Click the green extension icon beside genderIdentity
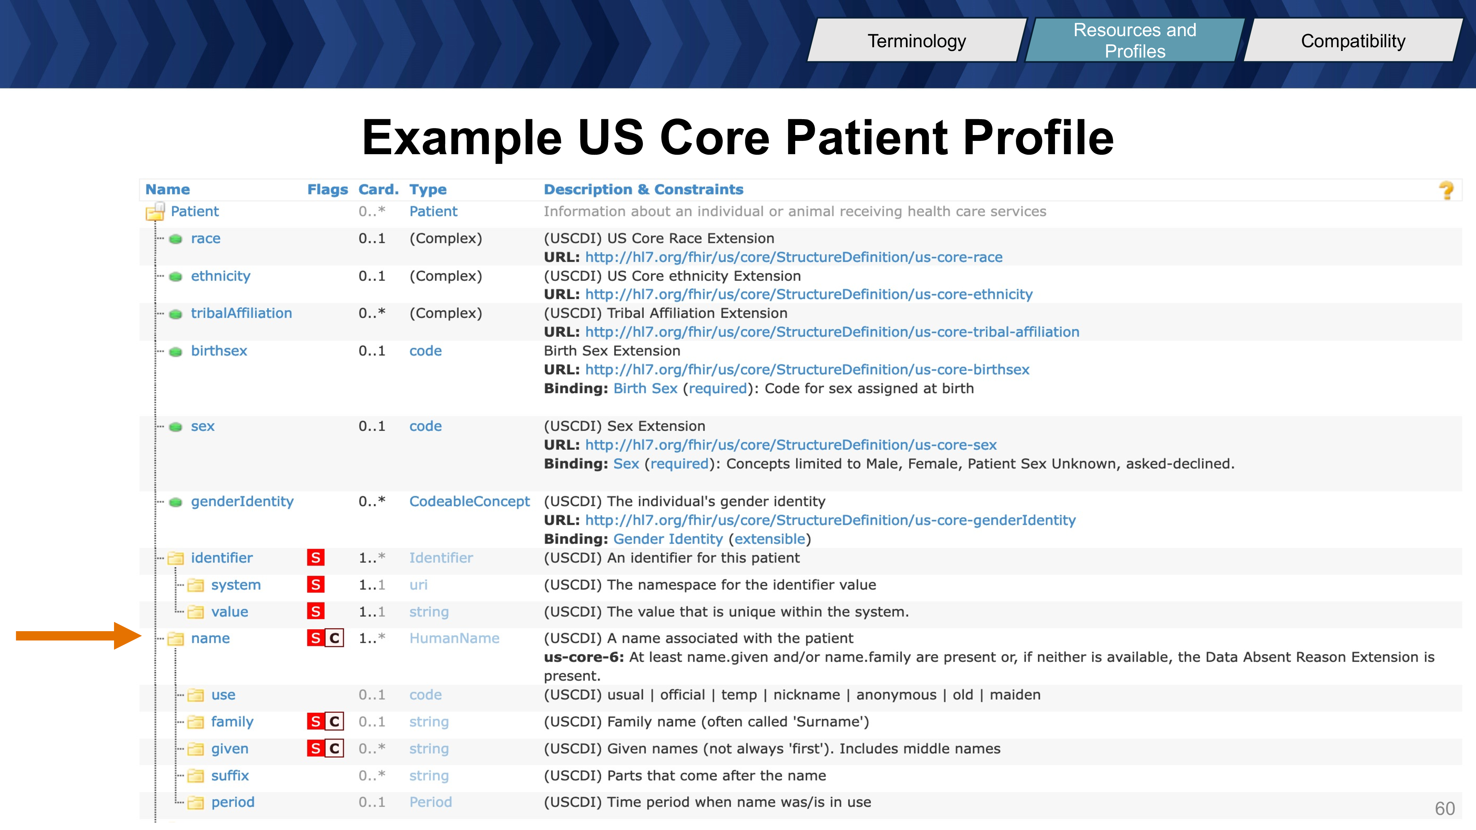 pyautogui.click(x=176, y=502)
